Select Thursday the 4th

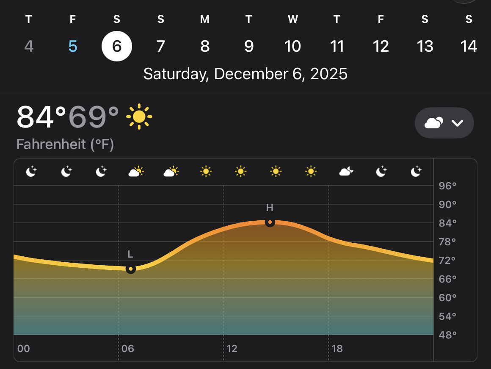click(29, 46)
